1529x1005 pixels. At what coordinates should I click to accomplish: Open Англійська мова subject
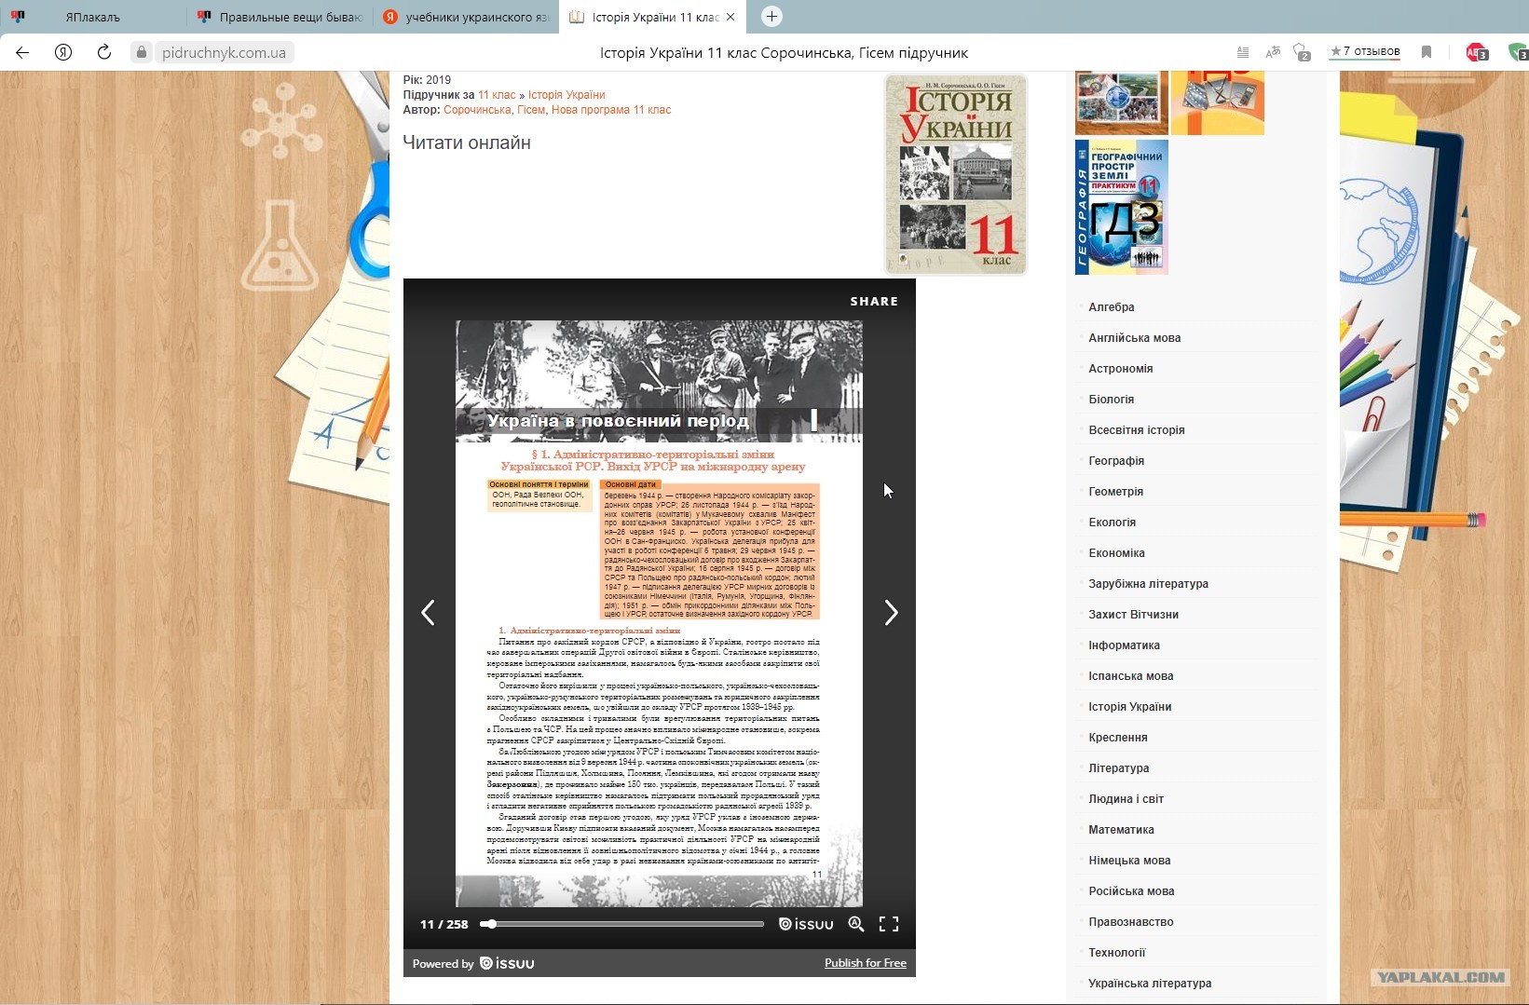coord(1134,338)
